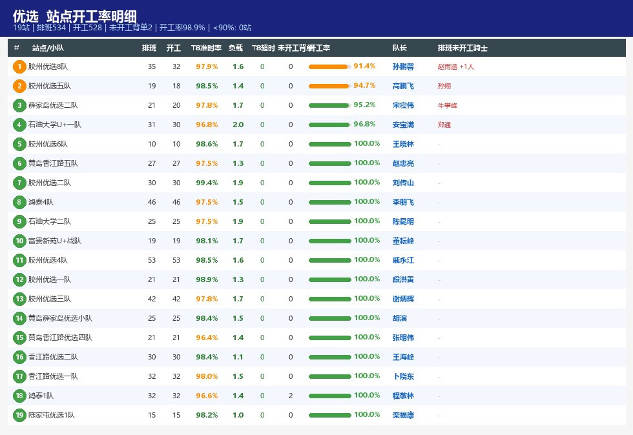The height and width of the screenshot is (435, 633).
Task: Click the orange 91.4% progress bar
Action: click(x=330, y=66)
